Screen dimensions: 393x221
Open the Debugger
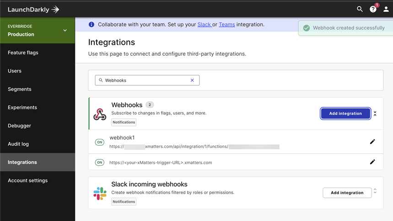19,126
